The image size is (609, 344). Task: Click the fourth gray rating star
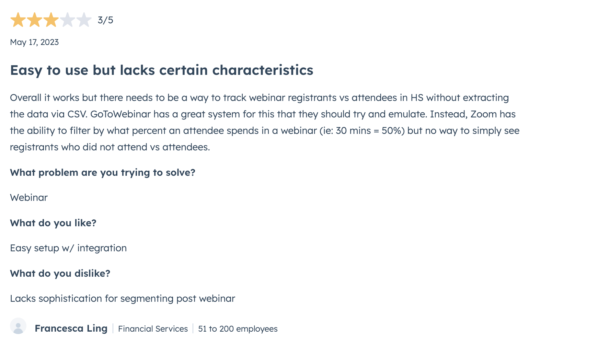(68, 20)
